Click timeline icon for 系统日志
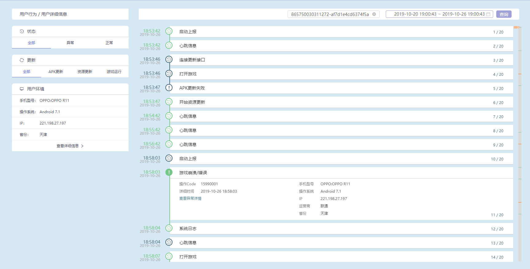 169,228
